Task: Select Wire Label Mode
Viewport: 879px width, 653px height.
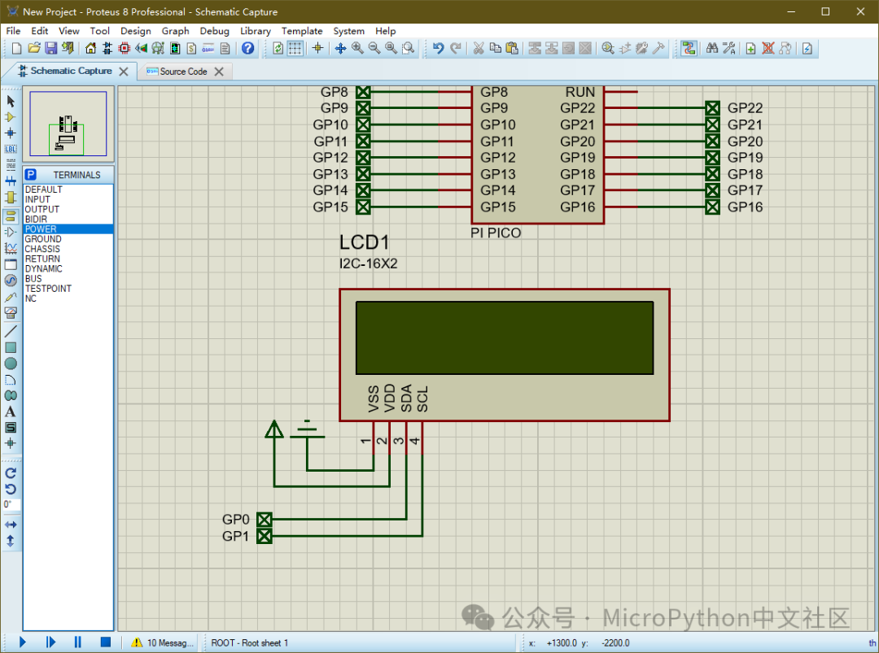Action: point(11,149)
